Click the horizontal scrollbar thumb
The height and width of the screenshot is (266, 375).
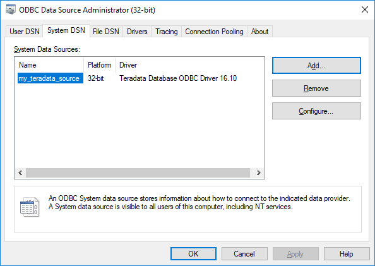(138, 173)
